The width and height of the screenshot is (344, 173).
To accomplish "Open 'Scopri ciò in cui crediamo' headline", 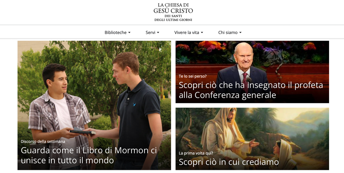I will [x=229, y=162].
